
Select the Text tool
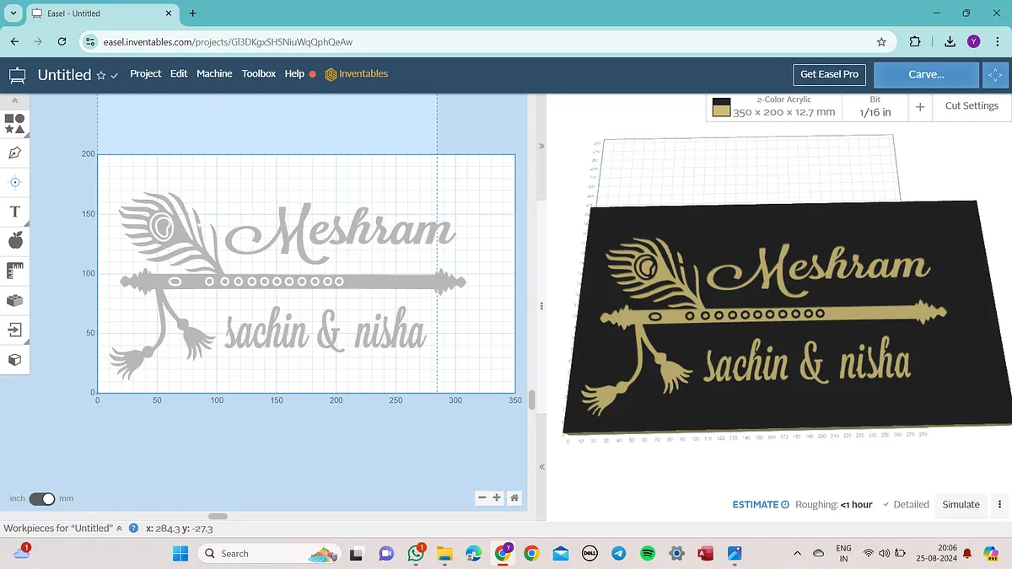[x=14, y=212]
